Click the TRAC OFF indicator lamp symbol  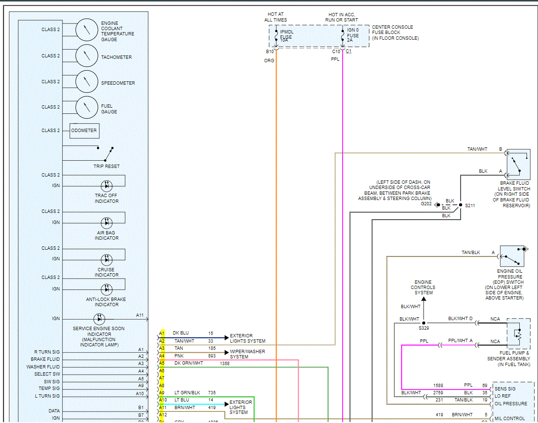pos(106,186)
